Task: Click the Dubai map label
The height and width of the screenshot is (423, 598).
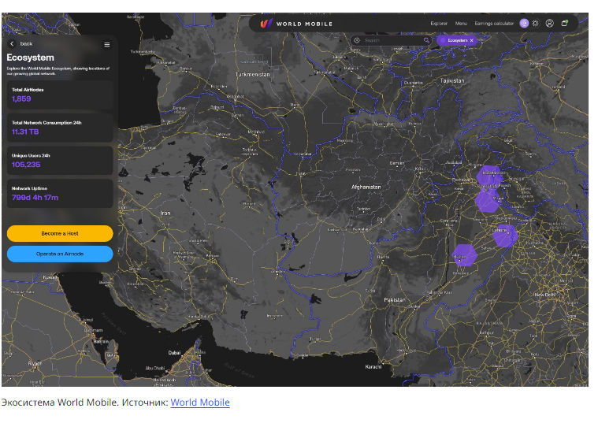Action: tap(174, 353)
